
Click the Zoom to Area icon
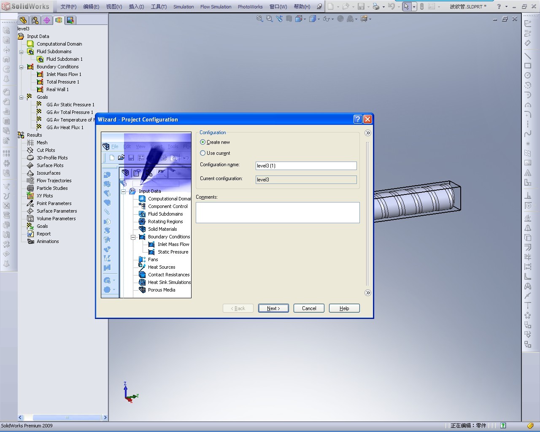coord(270,19)
